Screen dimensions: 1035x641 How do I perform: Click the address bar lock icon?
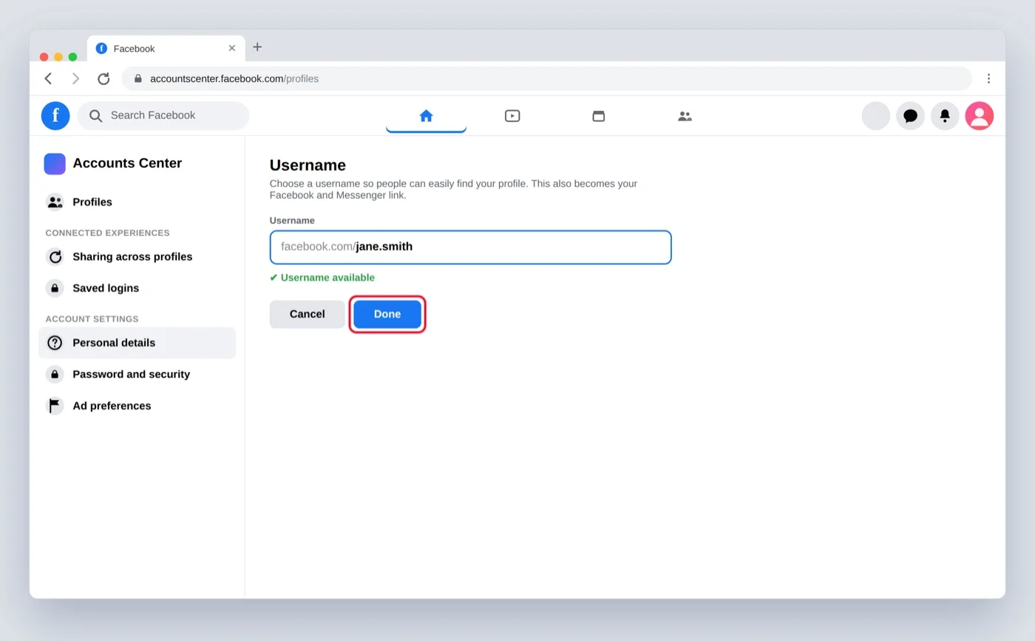click(x=138, y=78)
